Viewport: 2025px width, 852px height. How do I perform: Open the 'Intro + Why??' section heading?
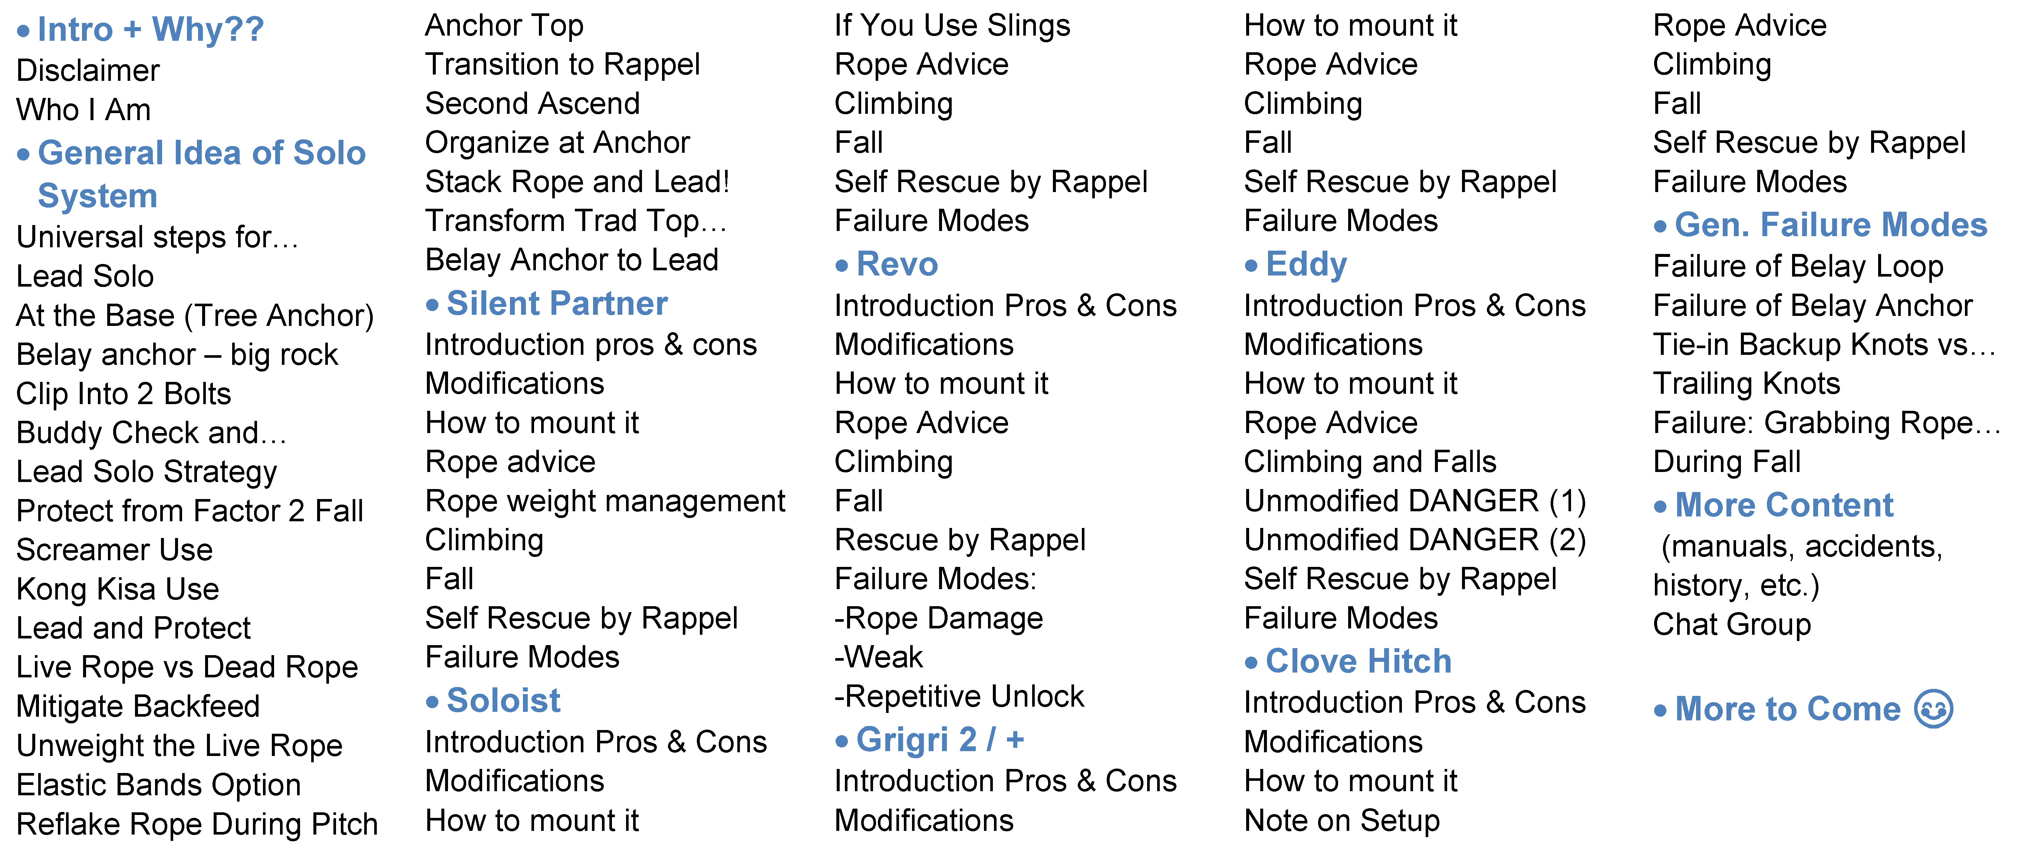(x=150, y=30)
